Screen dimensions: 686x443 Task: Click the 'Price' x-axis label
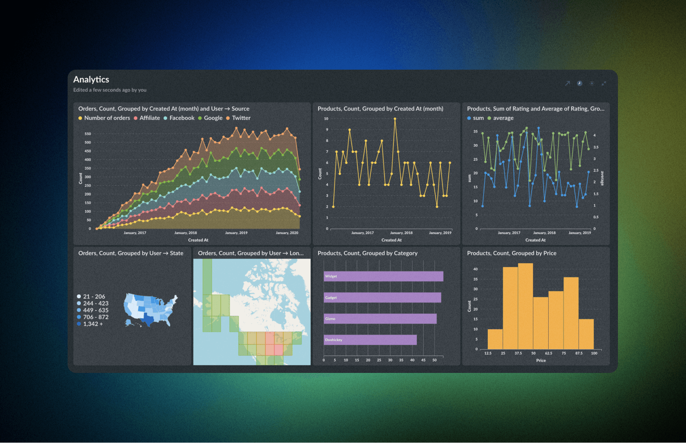pyautogui.click(x=541, y=361)
